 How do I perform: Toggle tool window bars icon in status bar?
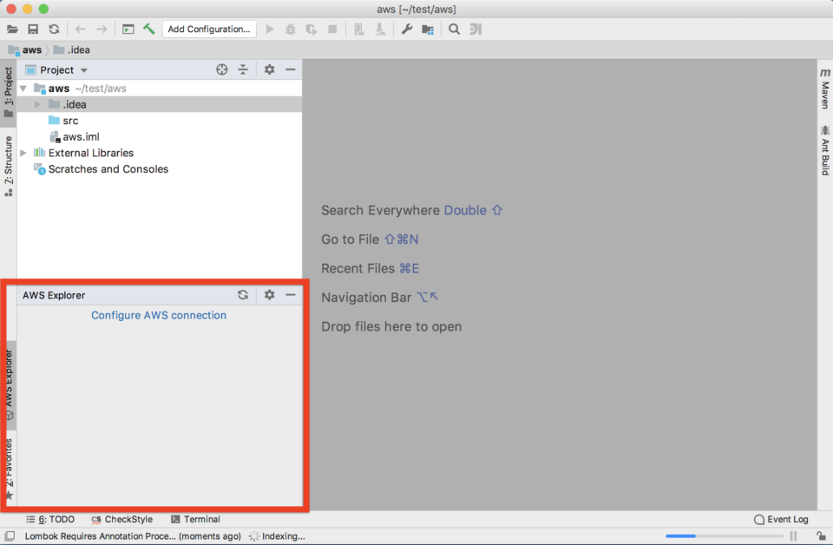(10, 536)
